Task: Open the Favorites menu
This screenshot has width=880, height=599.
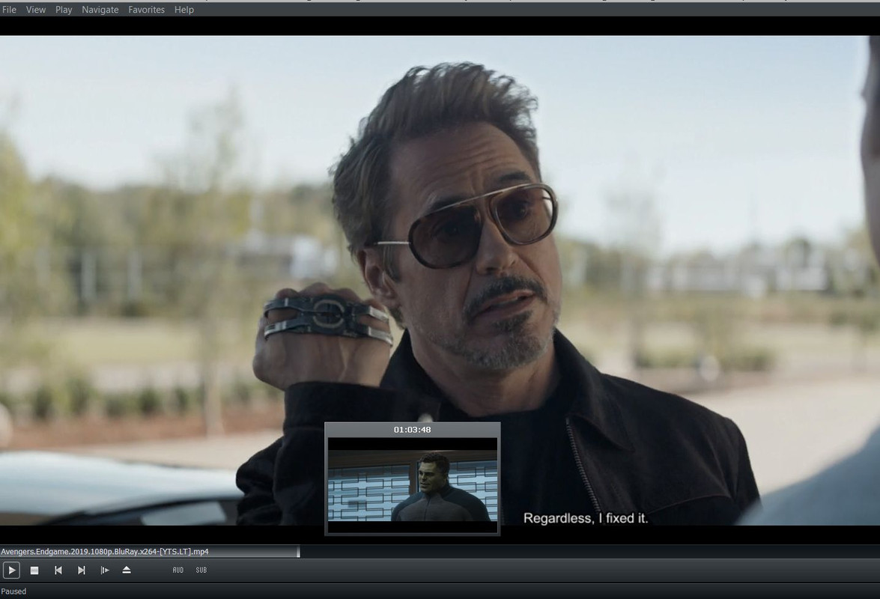Action: [147, 10]
